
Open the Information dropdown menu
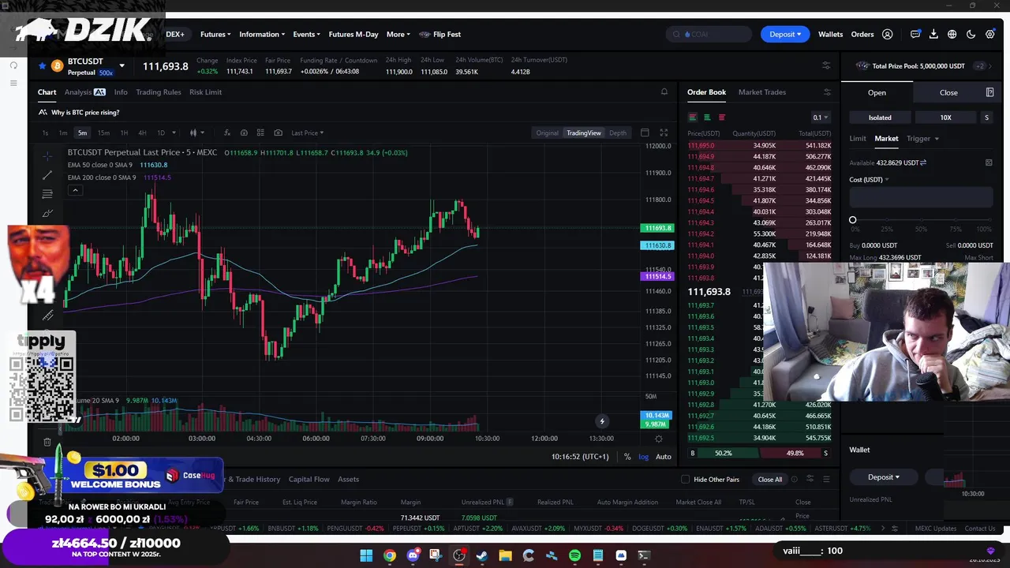(262, 34)
